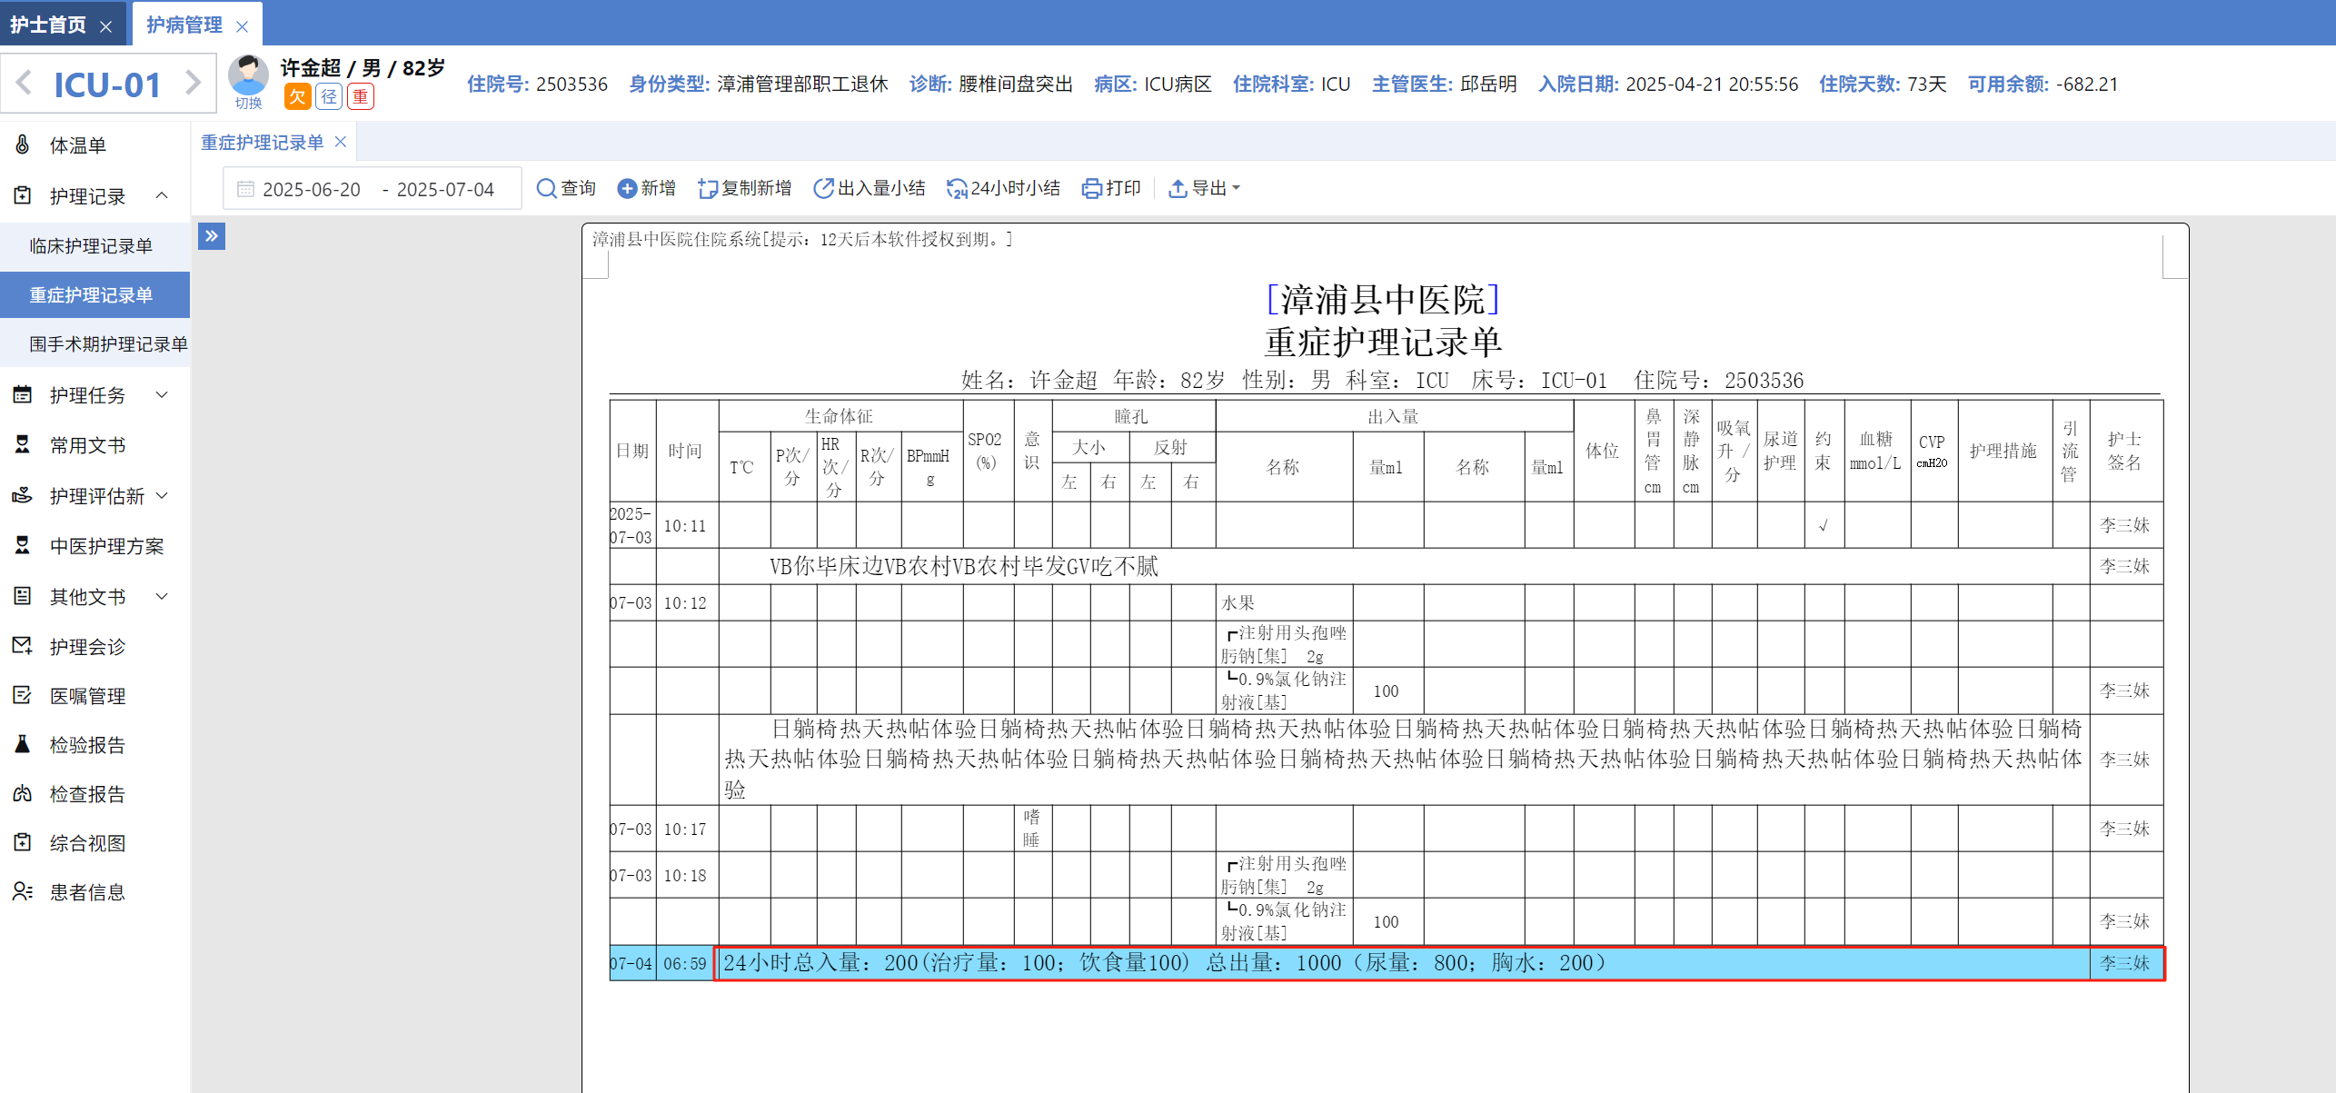Click the printer icon 打印

tap(1092, 188)
